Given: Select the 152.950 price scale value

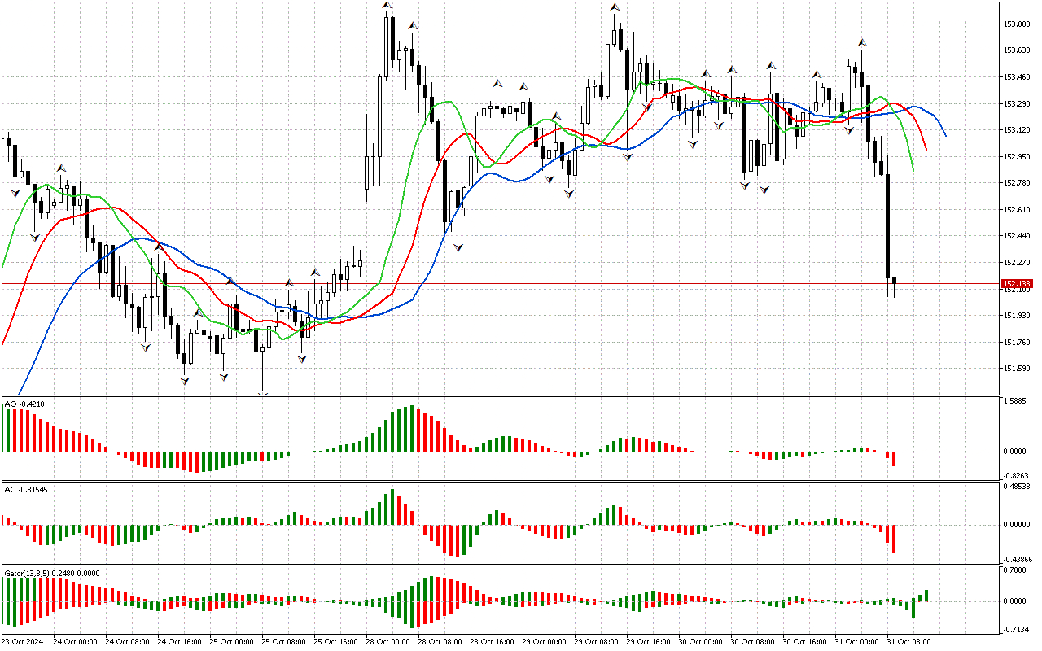Looking at the screenshot, I should [x=1018, y=157].
